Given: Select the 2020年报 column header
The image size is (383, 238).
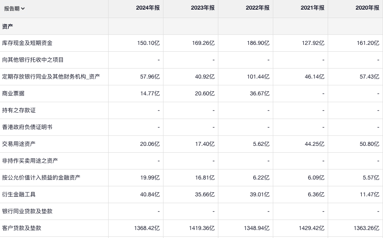Looking at the screenshot, I should click(x=367, y=8).
